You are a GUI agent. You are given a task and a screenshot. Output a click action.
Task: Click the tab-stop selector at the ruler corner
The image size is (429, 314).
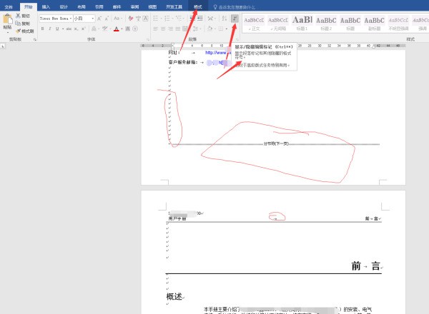[x=3, y=46]
